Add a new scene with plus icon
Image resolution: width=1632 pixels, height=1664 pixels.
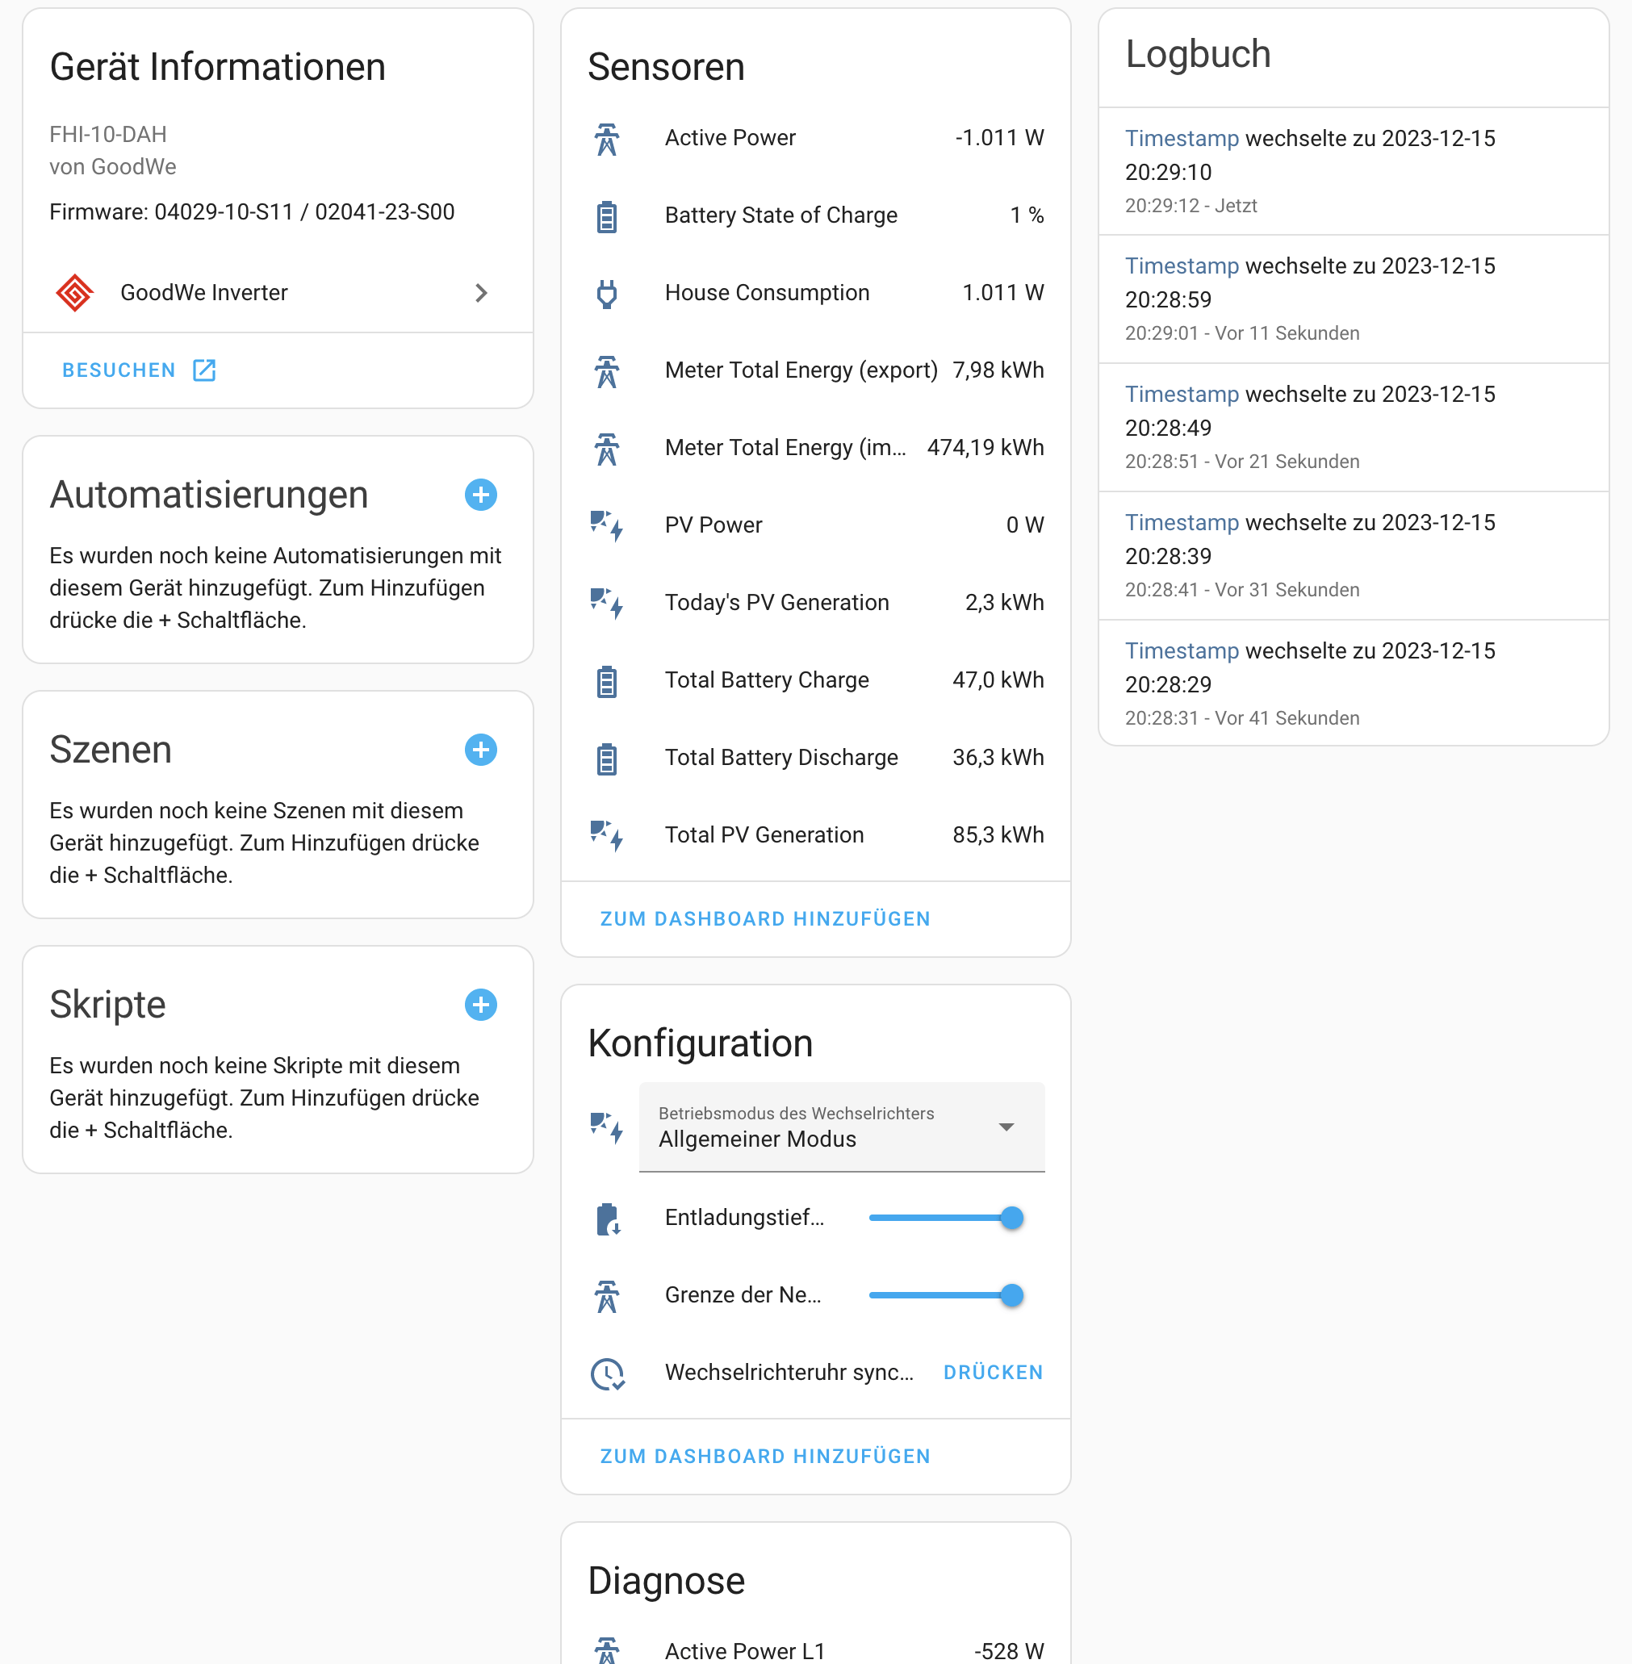click(480, 750)
